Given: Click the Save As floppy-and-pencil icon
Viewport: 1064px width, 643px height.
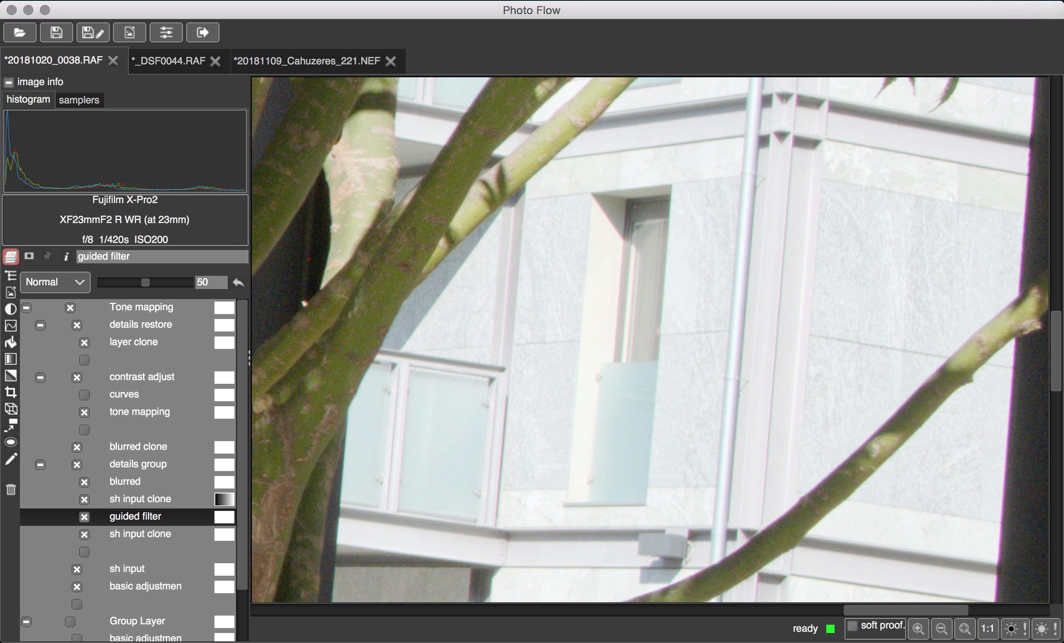Looking at the screenshot, I should coord(93,32).
